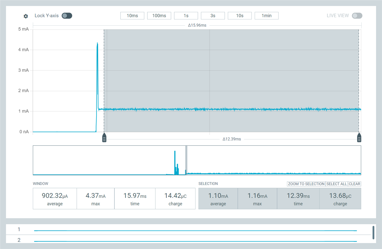This screenshot has width=382, height=249.
Task: Clear the current selection with CLEAR
Action: point(355,184)
